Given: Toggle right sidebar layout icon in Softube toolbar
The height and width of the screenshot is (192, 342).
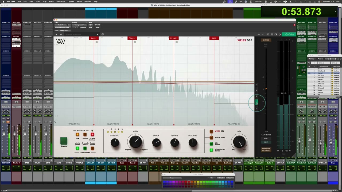Looking at the screenshot, I should (276, 34).
